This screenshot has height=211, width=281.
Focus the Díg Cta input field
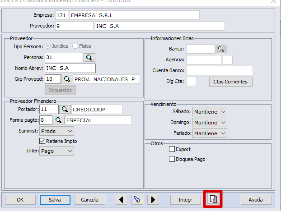coord(191,81)
